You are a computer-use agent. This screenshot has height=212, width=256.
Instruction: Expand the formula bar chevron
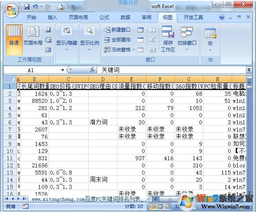[x=249, y=70]
